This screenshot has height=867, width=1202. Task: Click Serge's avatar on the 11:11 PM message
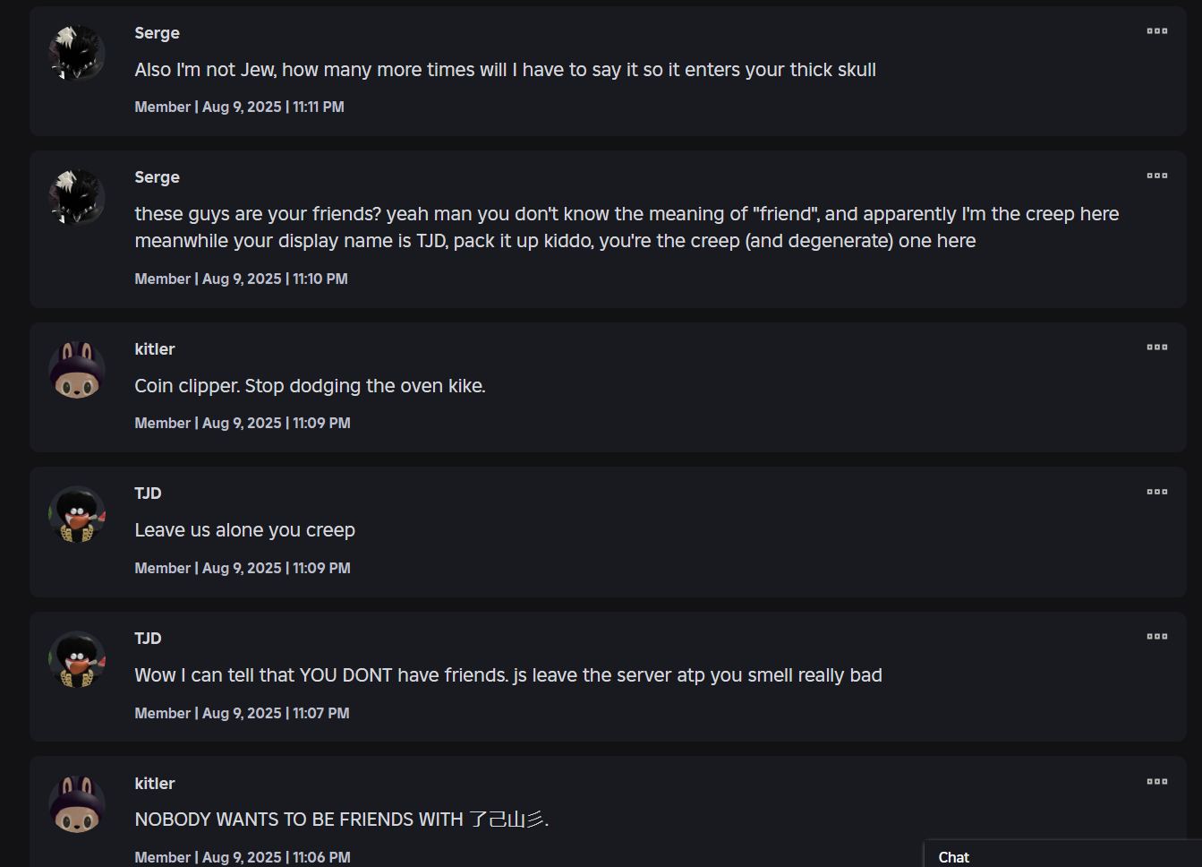(x=77, y=53)
